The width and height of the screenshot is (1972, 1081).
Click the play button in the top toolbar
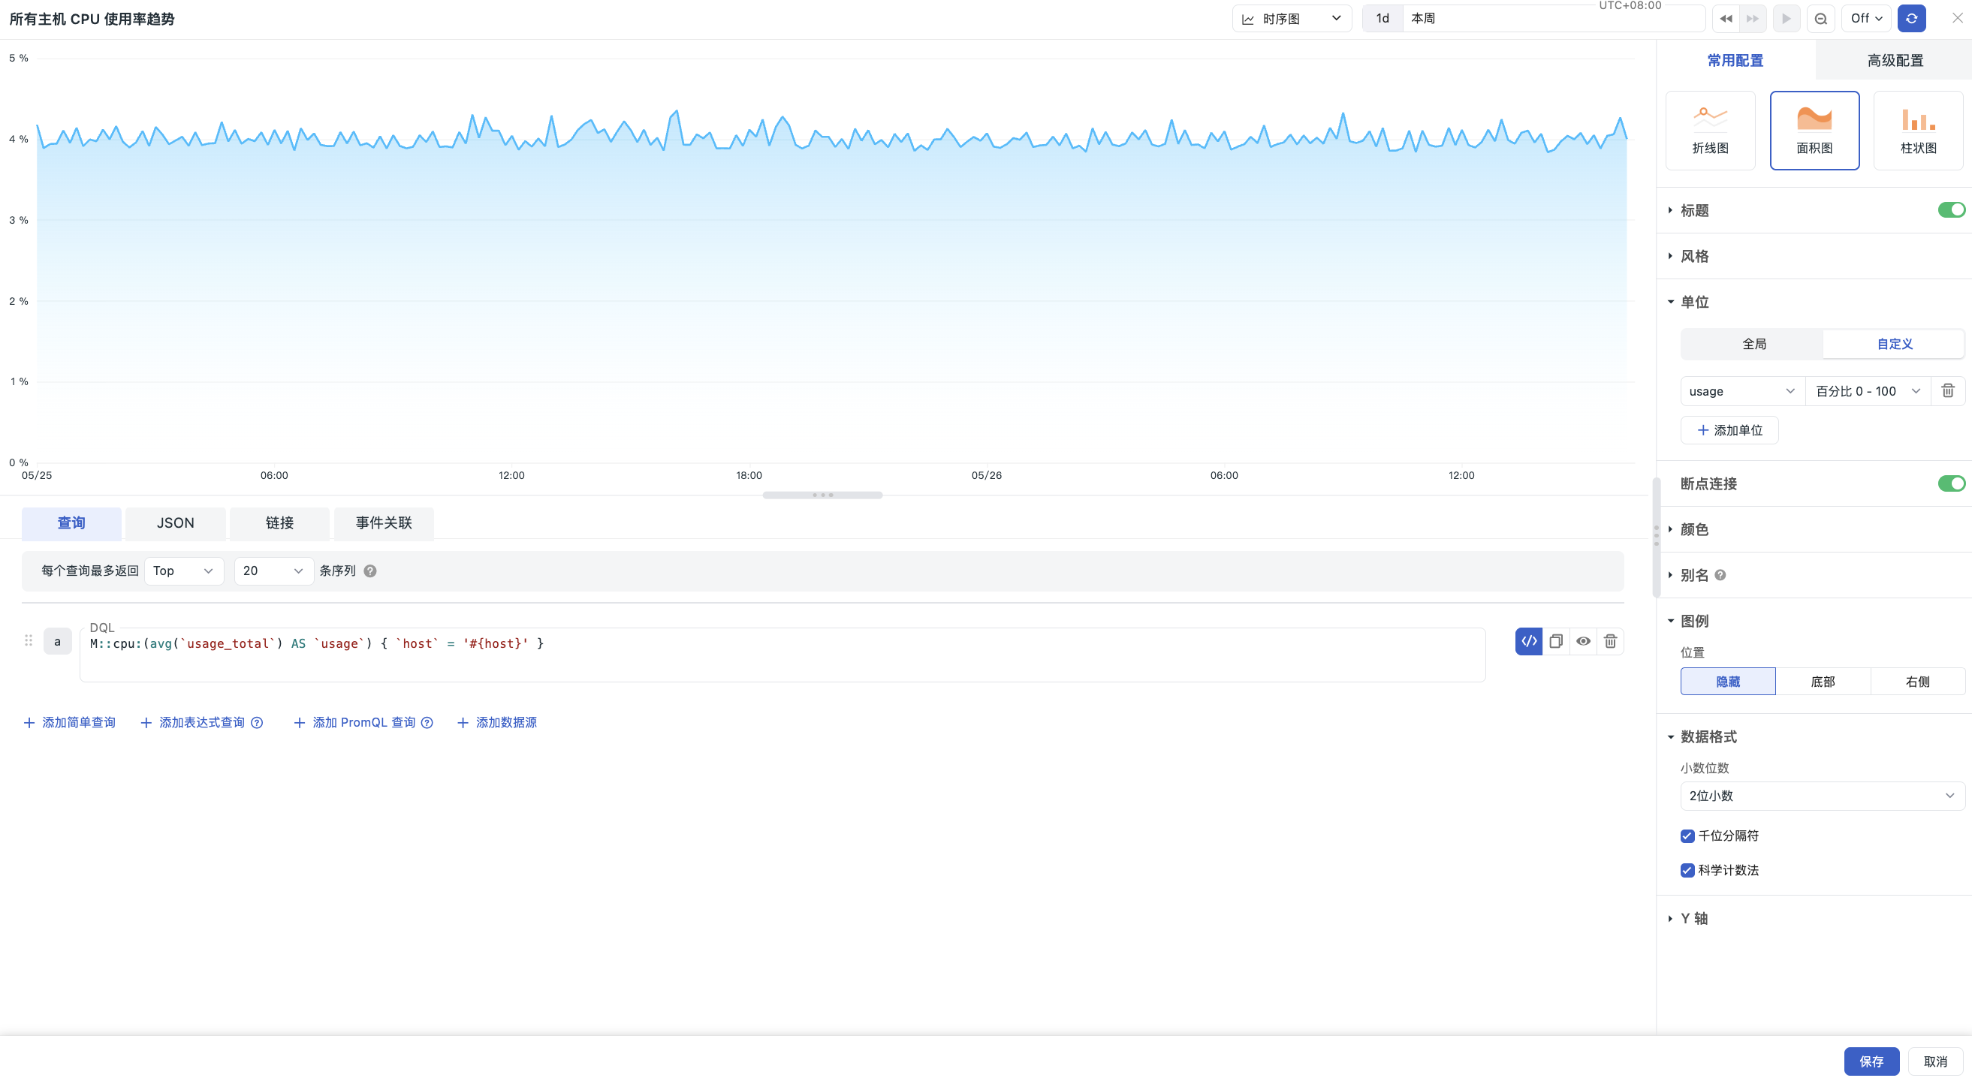[x=1786, y=18]
